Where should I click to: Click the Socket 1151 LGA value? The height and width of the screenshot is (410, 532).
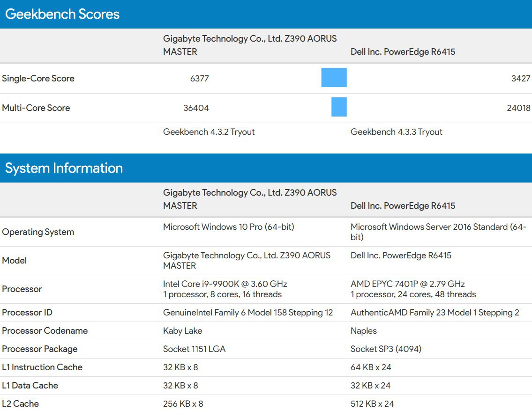click(194, 349)
